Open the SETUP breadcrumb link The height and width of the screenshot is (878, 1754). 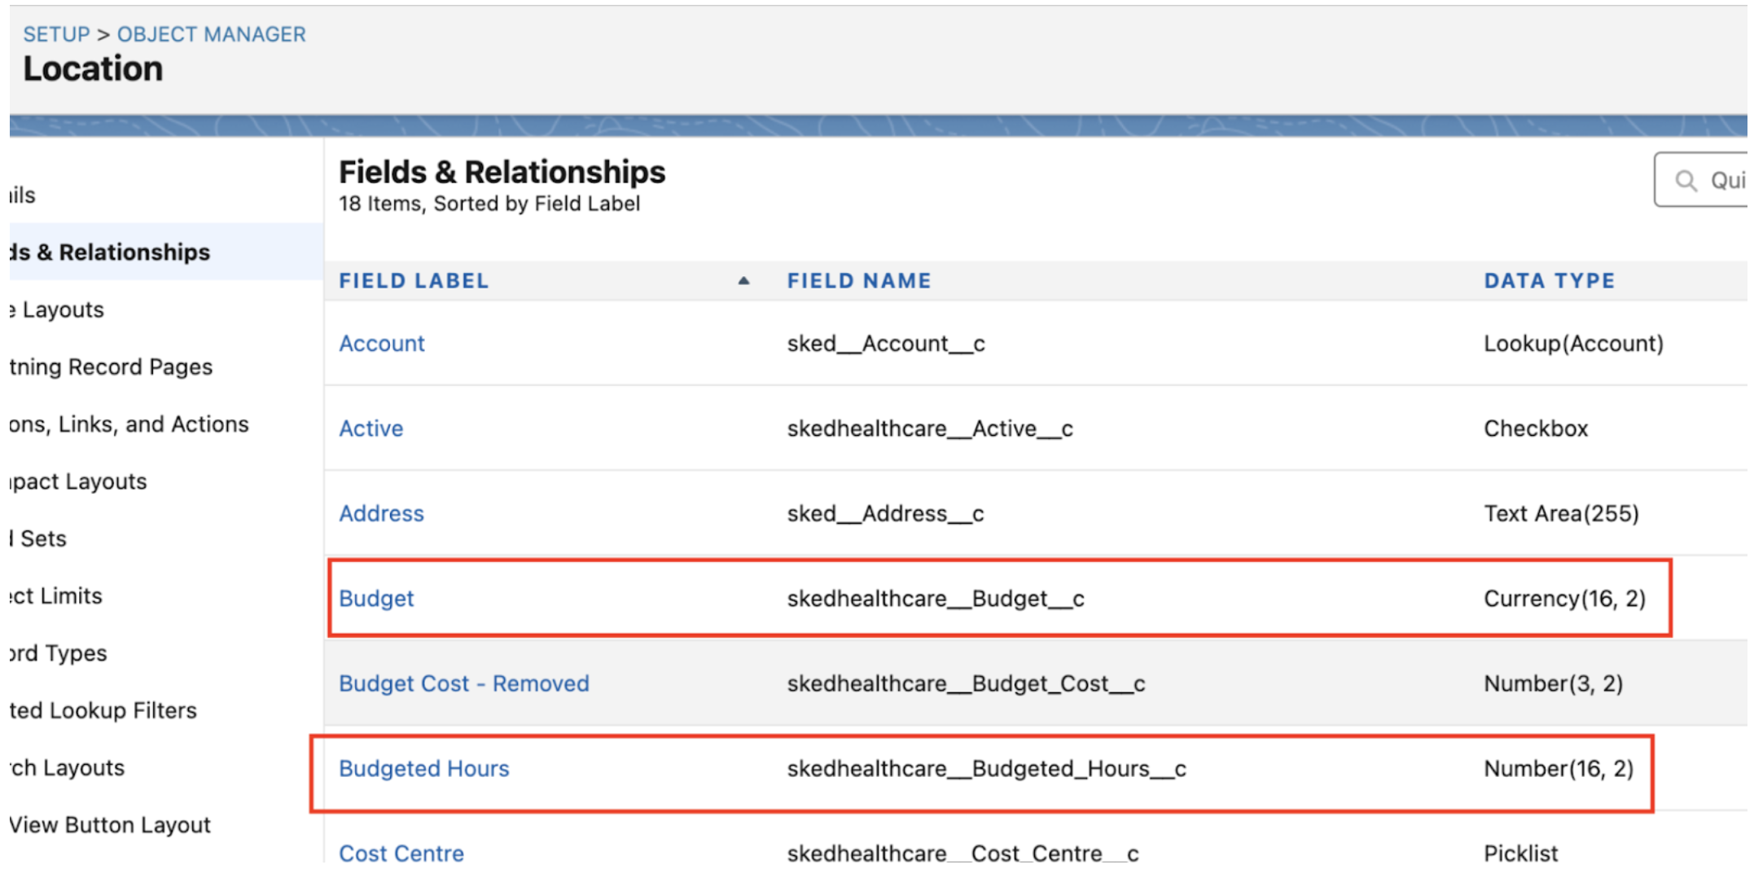point(56,34)
